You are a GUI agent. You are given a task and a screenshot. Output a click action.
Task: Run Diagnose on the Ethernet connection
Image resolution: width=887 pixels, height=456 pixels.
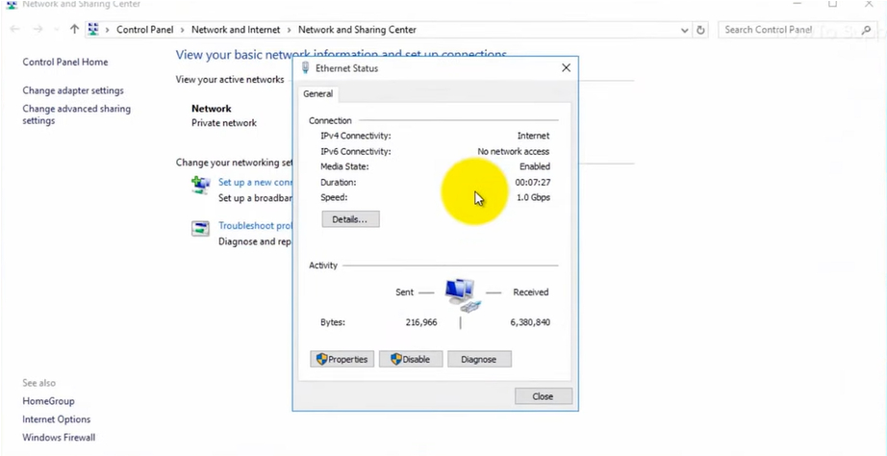point(478,359)
